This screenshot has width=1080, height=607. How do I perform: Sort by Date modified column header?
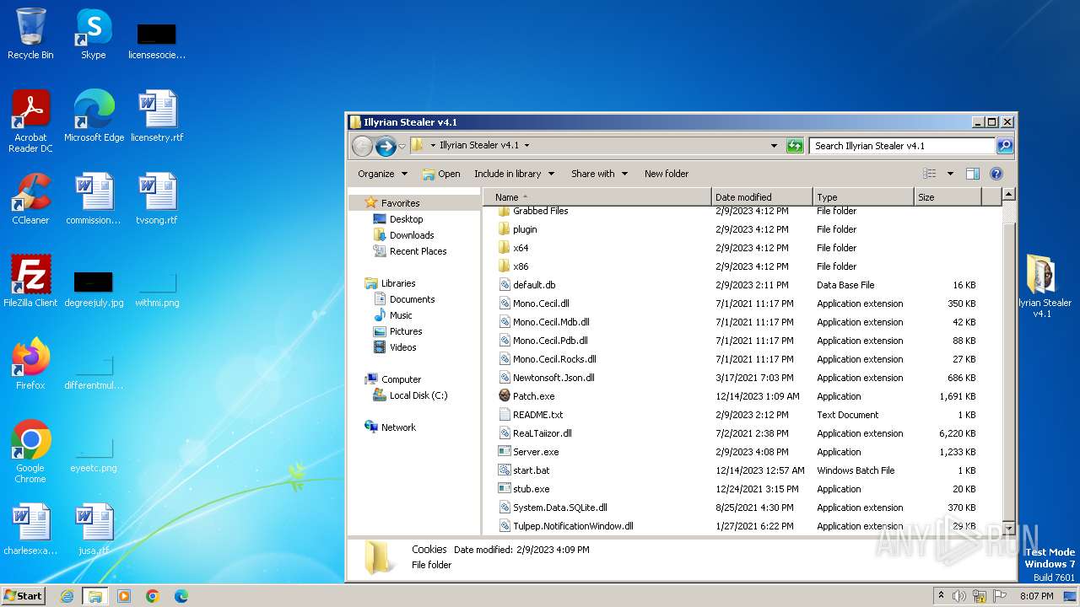(x=762, y=196)
